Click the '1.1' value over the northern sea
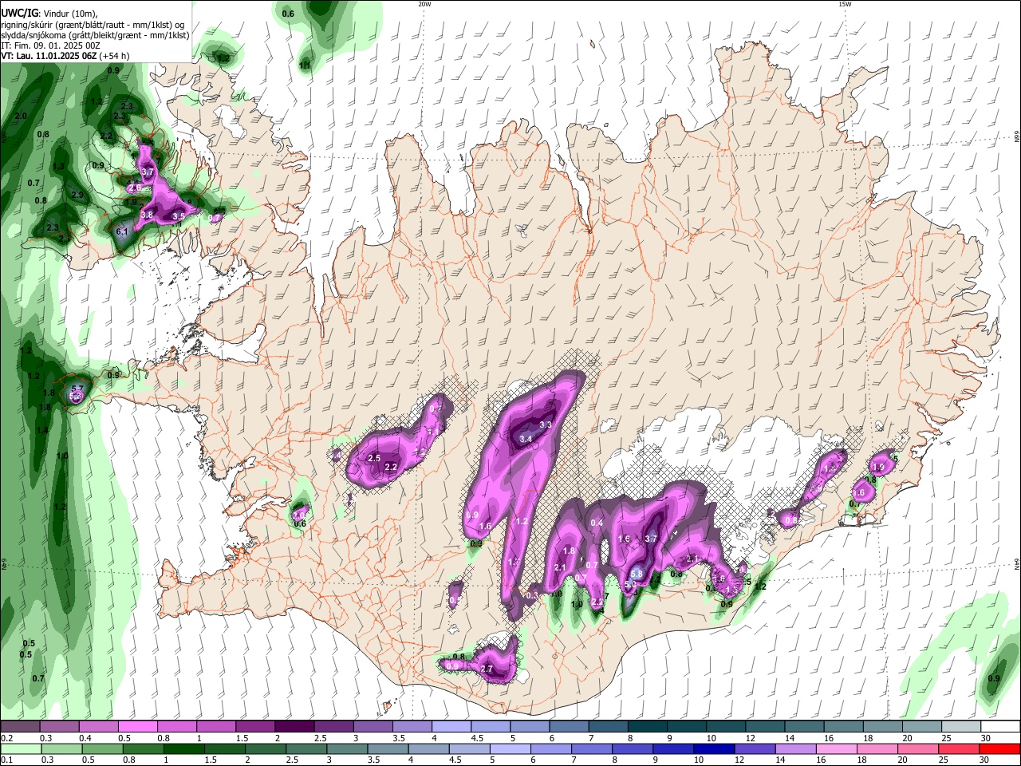This screenshot has width=1021, height=766. [305, 65]
